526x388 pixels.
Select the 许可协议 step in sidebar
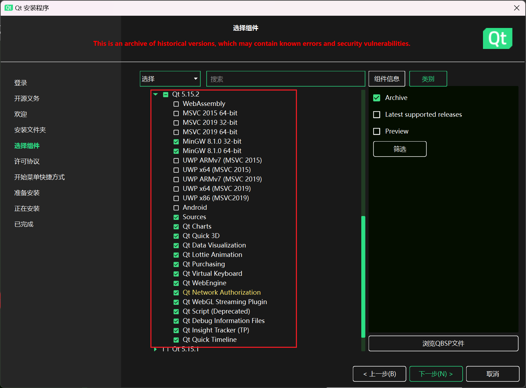[x=27, y=161]
